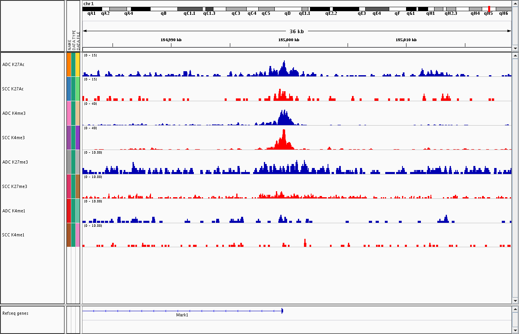Screen dimensions: 519x334
Task: Click the Mark1 gene exon block
Action: coord(282,311)
